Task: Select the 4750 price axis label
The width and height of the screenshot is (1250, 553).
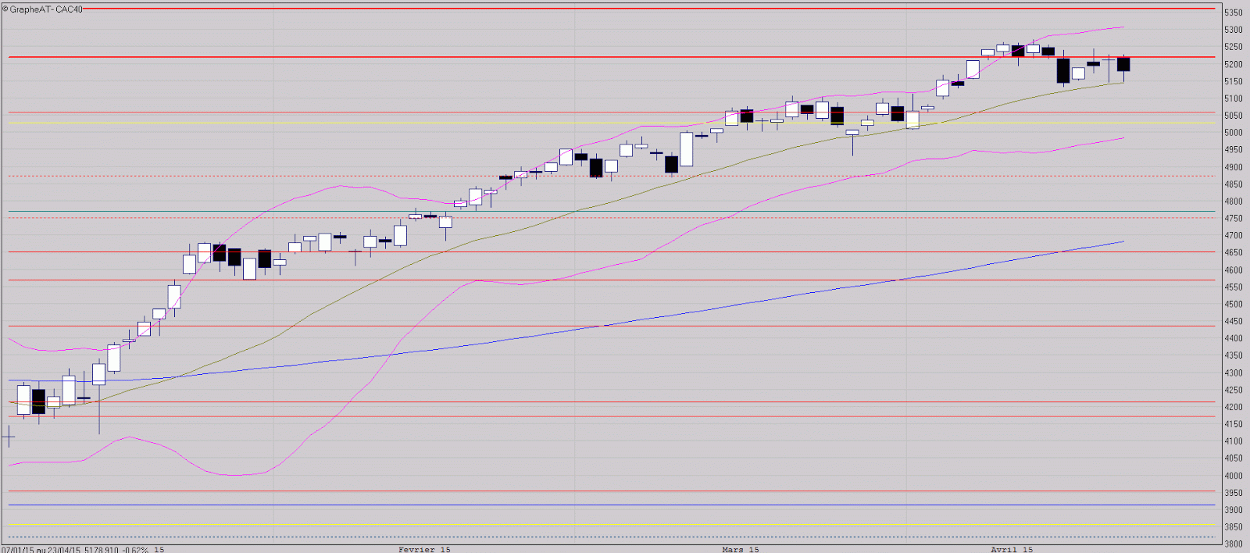Action: tap(1234, 219)
